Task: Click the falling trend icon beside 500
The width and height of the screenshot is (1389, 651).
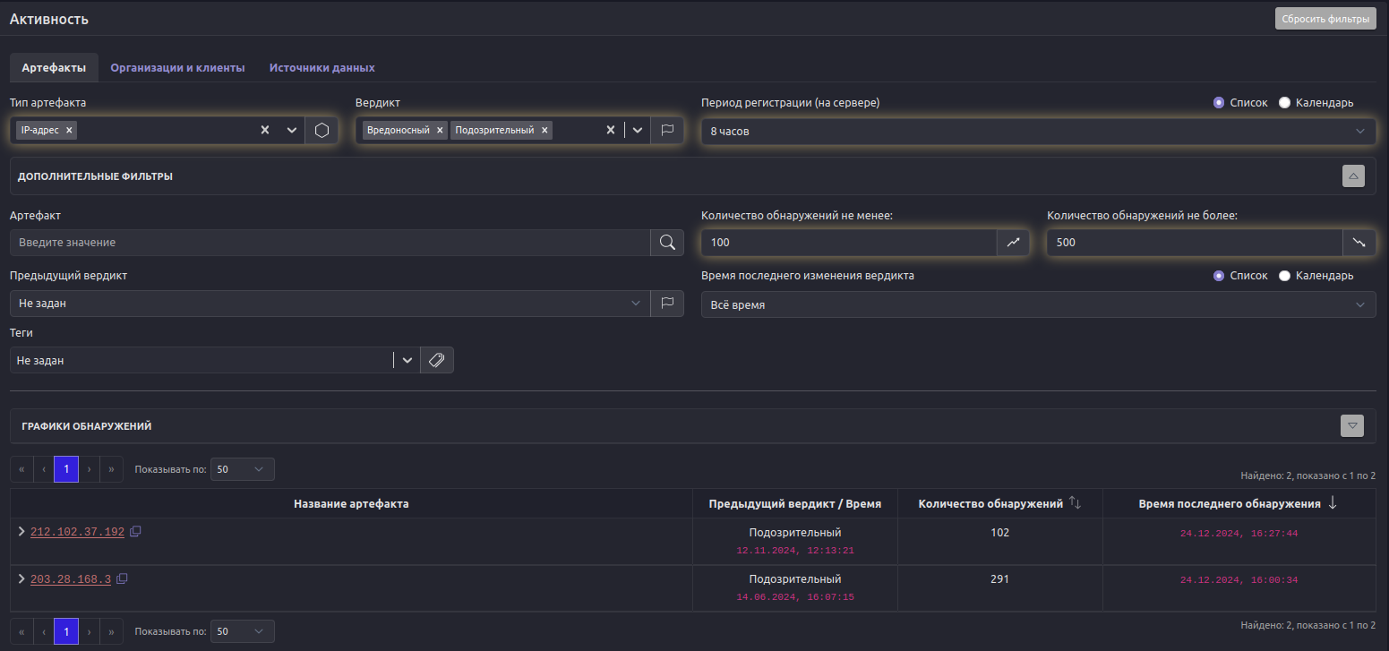Action: [1359, 243]
